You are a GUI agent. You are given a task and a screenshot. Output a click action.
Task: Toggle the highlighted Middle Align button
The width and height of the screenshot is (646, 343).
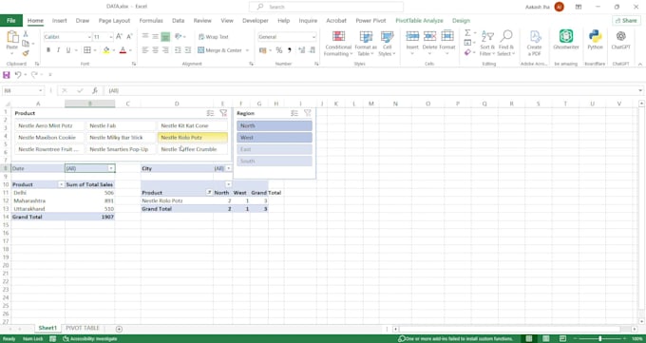pyautogui.click(x=165, y=37)
